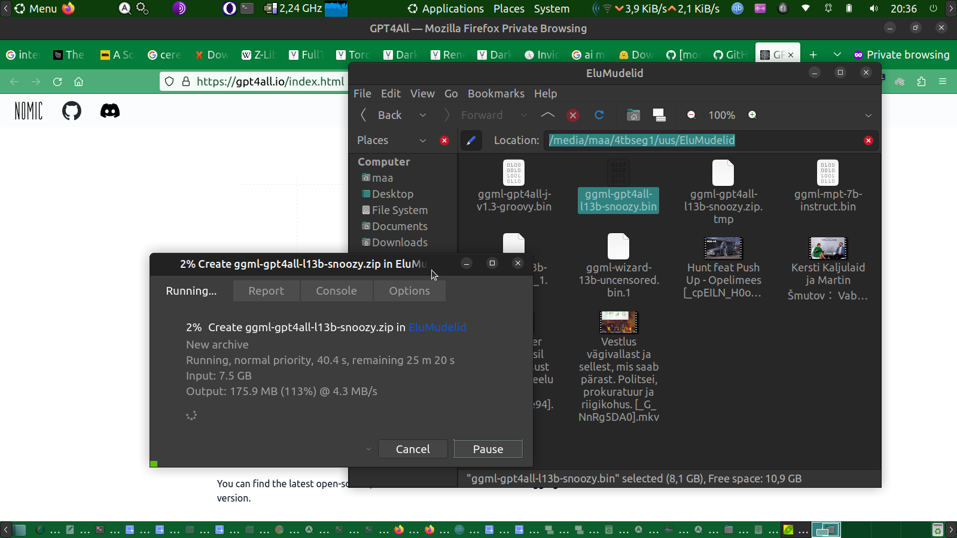The height and width of the screenshot is (538, 957).
Task: Switch to the Console tab
Action: [336, 291]
